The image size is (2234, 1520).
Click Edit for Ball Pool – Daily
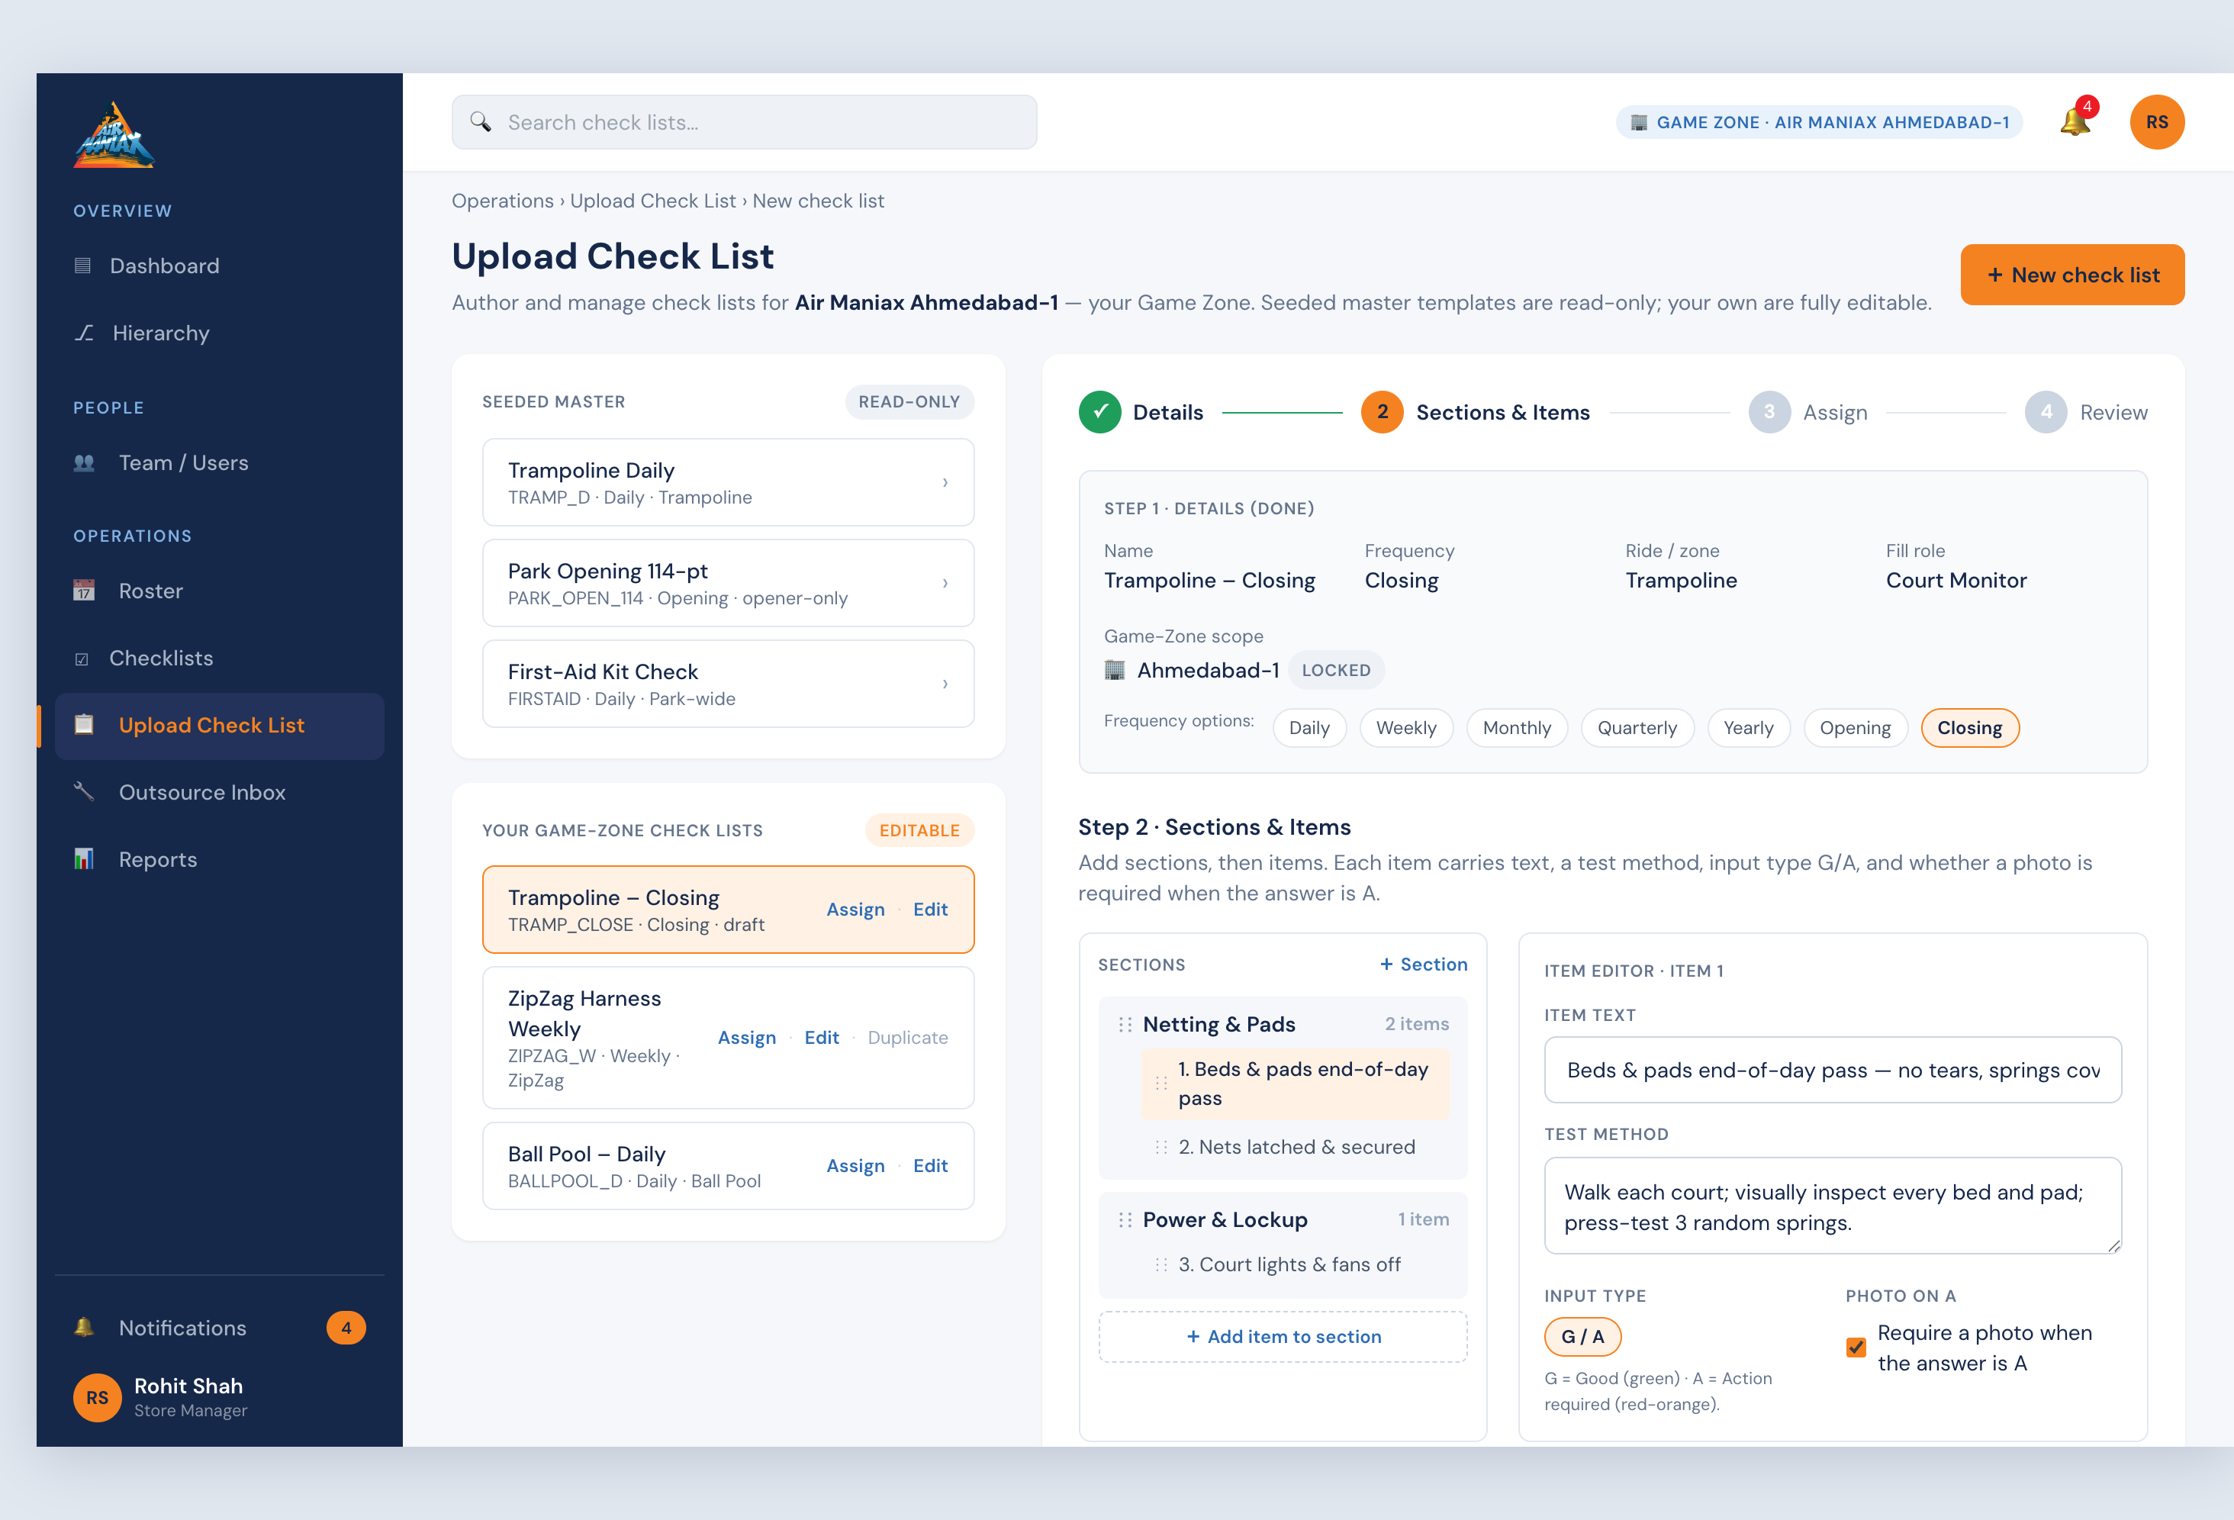[931, 1166]
